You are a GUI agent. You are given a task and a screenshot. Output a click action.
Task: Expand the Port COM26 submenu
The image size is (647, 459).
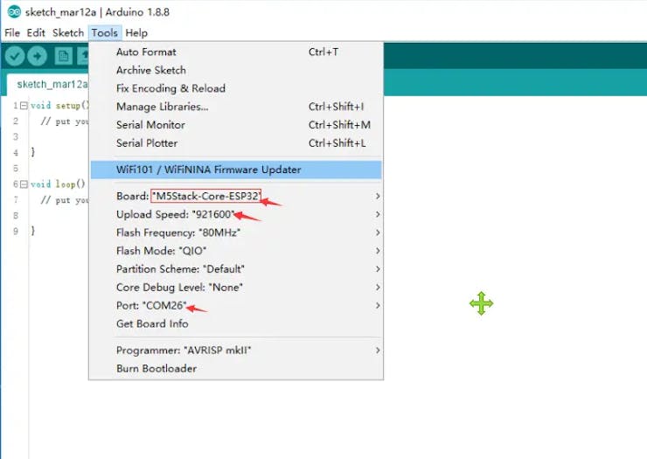click(x=236, y=305)
